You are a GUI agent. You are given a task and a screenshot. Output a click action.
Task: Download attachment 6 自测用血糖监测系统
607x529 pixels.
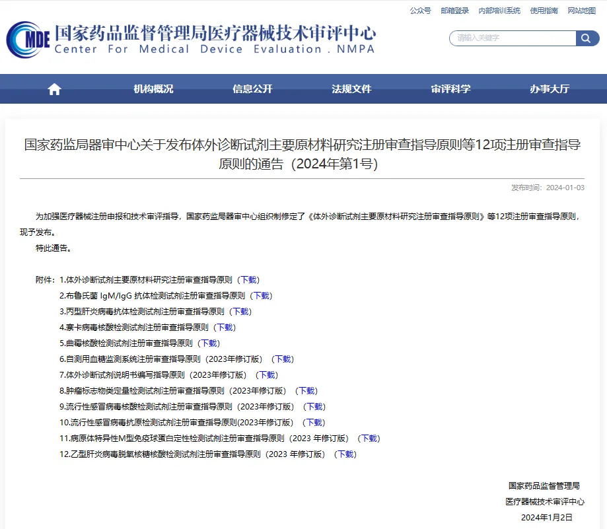pyautogui.click(x=283, y=359)
